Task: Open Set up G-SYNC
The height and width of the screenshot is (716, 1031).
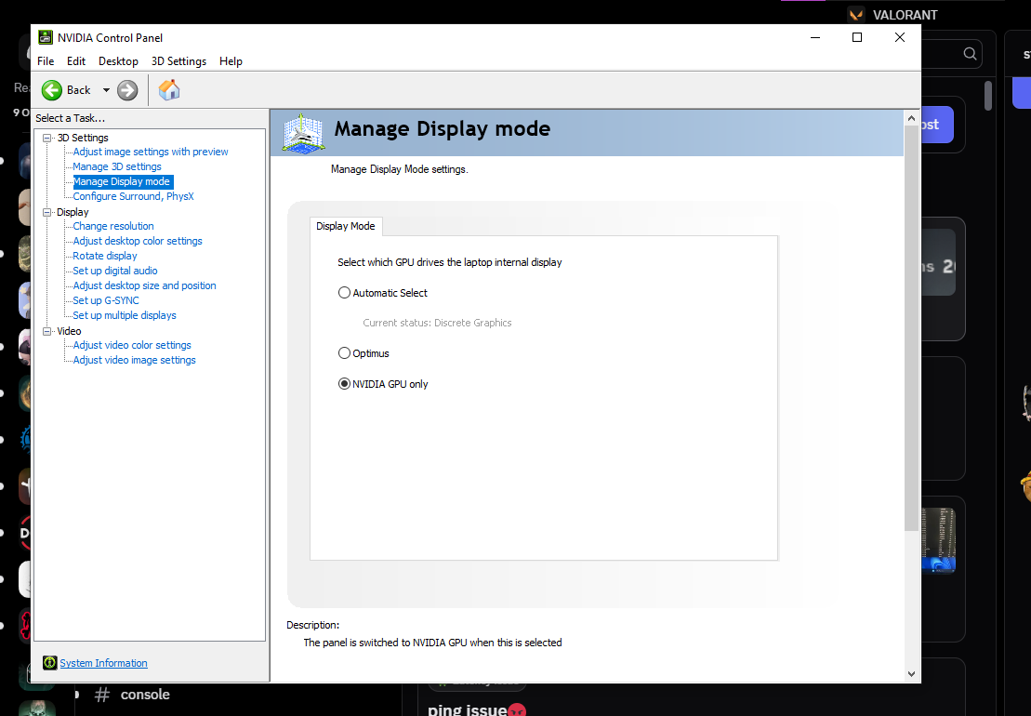Action: (x=106, y=300)
